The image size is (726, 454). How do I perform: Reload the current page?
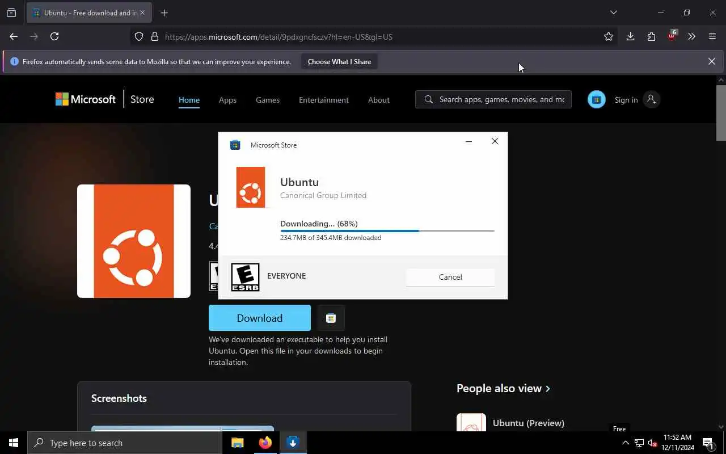click(54, 36)
